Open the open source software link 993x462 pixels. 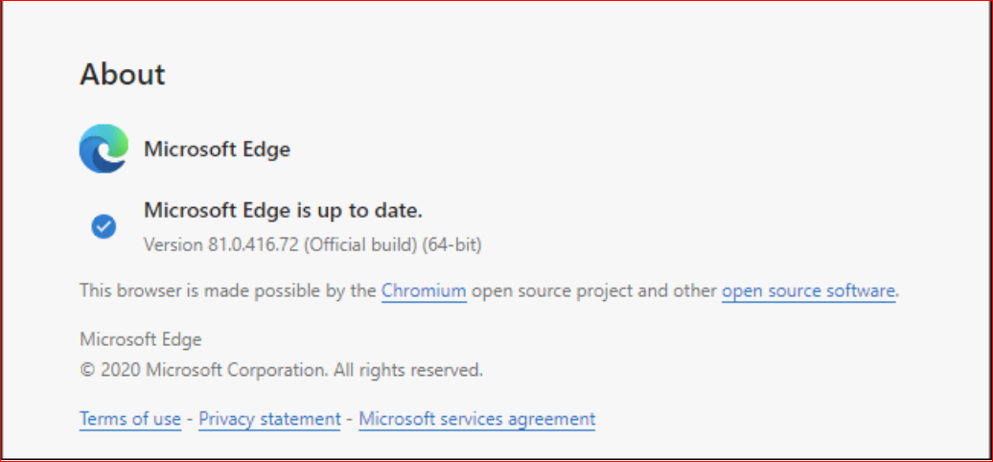(x=808, y=290)
